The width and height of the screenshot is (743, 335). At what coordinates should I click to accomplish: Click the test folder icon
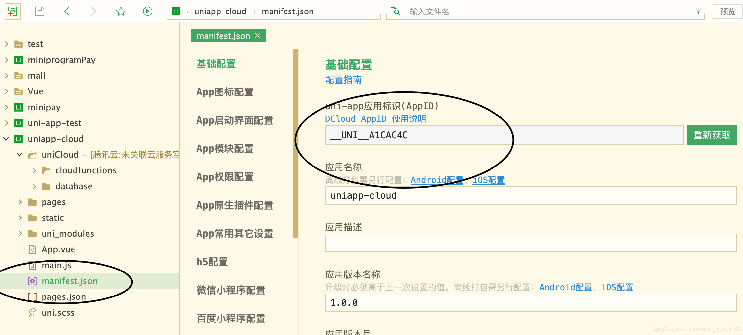coord(18,44)
